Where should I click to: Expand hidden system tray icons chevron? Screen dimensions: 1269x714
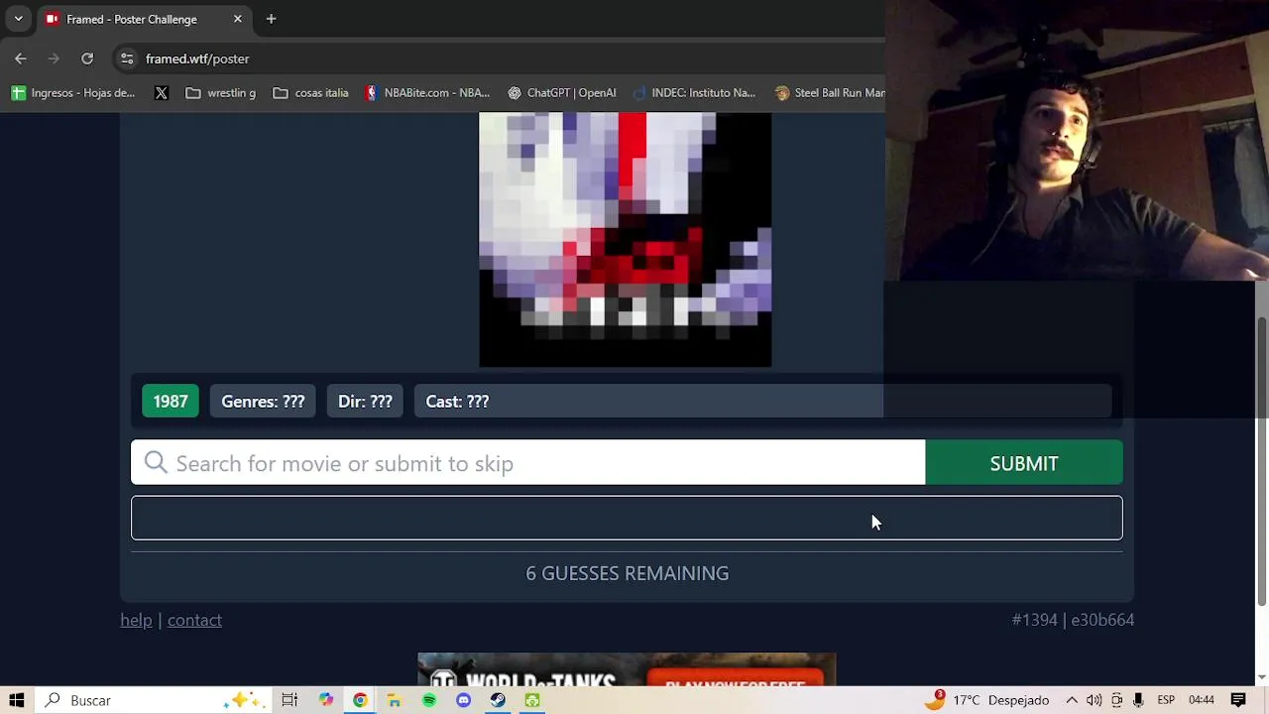tap(1072, 700)
